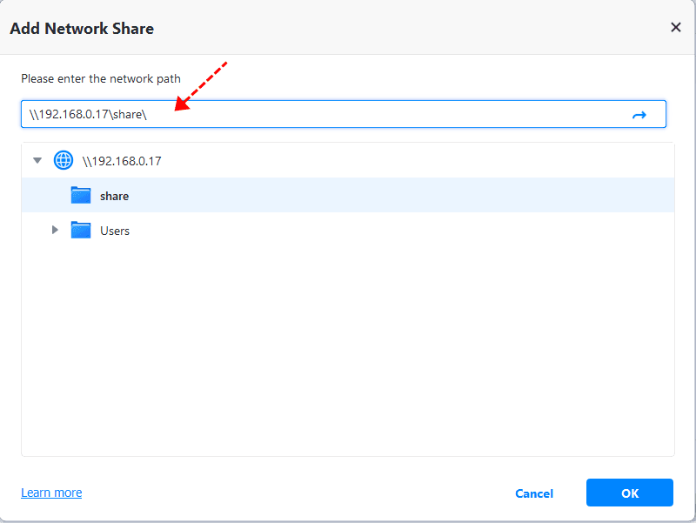
Task: Click the globe icon beside \\192.168.0.17
Action: (x=64, y=160)
